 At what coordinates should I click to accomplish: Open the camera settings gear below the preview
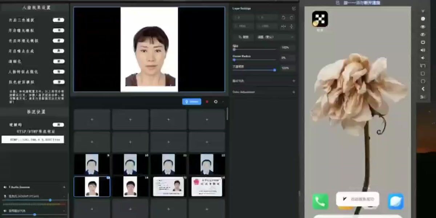pyautogui.click(x=216, y=102)
